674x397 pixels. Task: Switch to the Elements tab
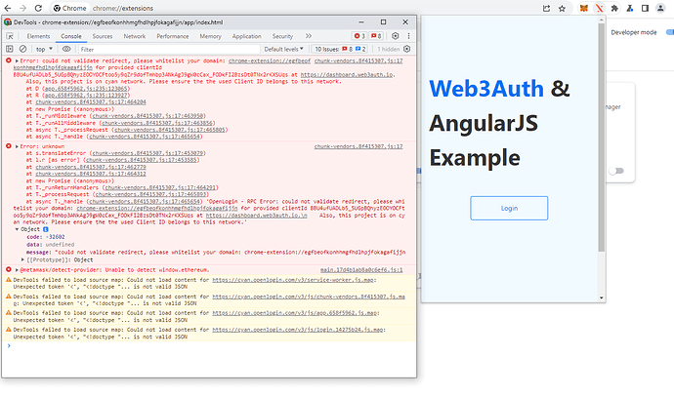(38, 36)
